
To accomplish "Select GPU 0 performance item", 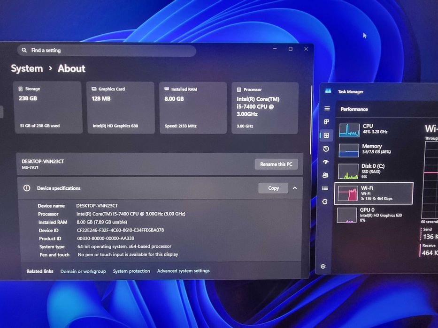I will click(373, 215).
